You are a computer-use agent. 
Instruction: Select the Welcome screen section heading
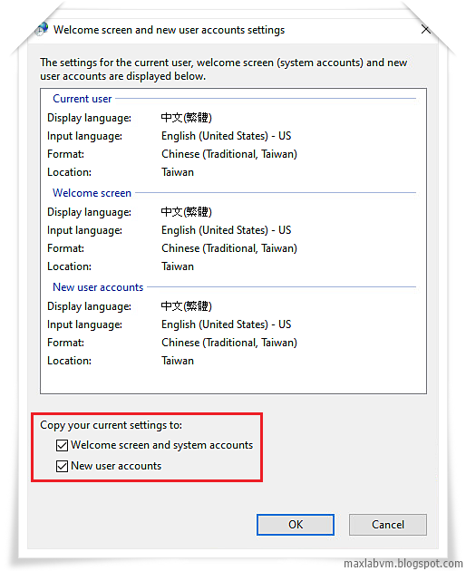pos(92,193)
